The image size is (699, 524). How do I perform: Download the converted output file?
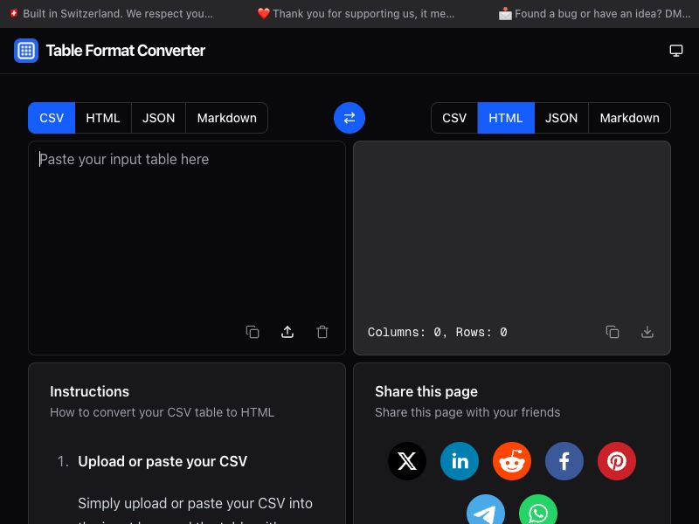[x=647, y=332]
